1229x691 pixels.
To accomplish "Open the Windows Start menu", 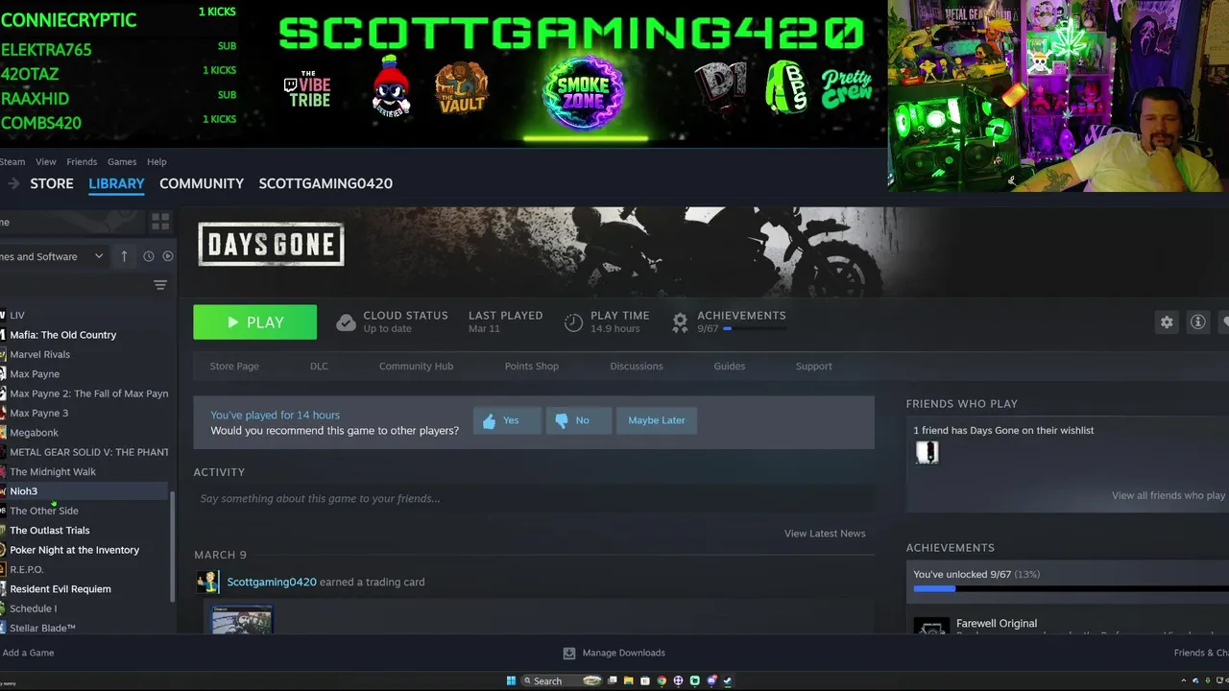I will tap(512, 680).
